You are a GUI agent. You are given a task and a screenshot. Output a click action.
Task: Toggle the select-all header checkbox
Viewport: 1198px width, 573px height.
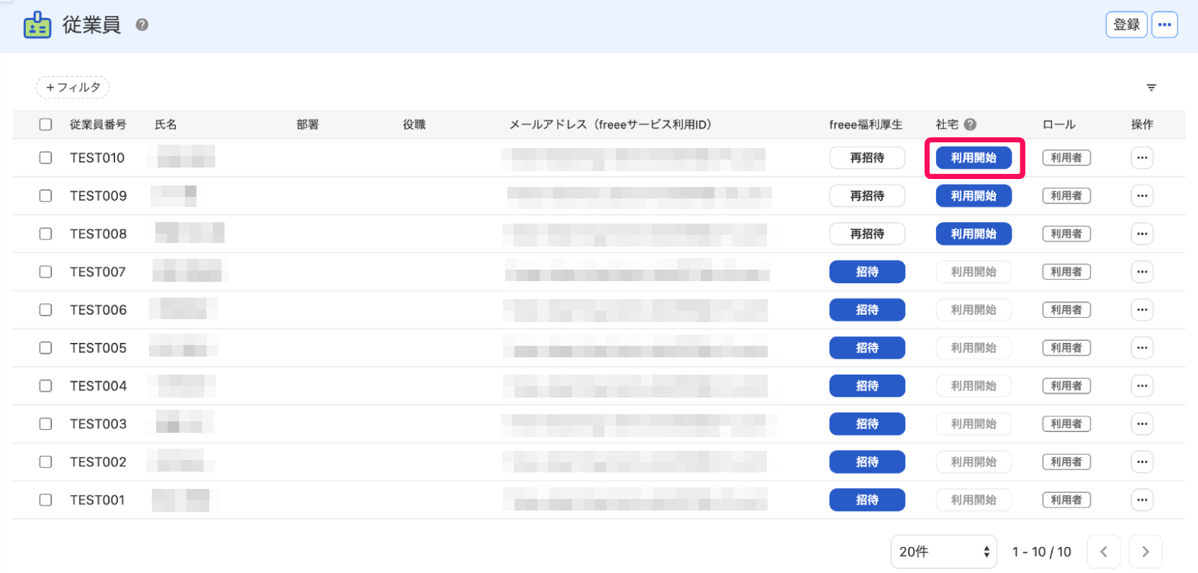point(45,124)
